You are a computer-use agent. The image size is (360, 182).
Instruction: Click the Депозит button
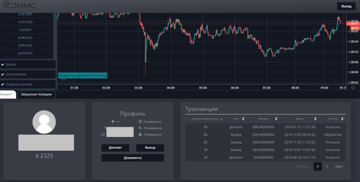click(115, 148)
